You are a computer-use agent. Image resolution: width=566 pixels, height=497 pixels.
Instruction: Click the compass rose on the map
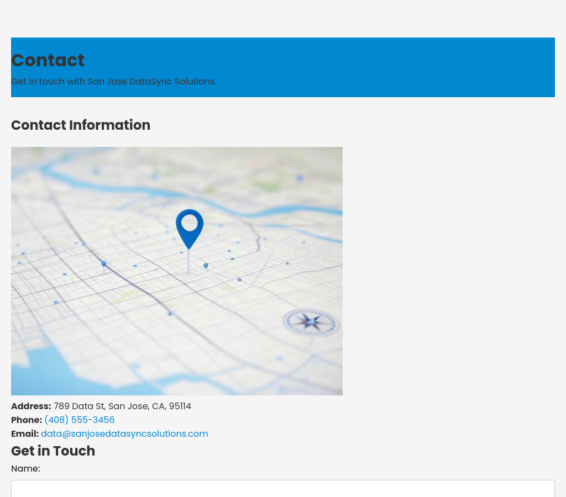click(x=311, y=322)
